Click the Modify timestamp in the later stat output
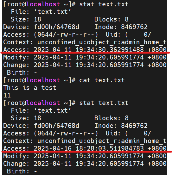This screenshot has width=172, height=175. (100, 156)
